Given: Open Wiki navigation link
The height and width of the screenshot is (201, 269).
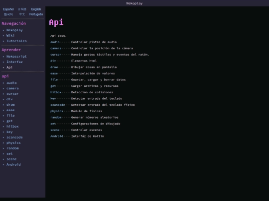Looking at the screenshot, I should (x=10, y=36).
